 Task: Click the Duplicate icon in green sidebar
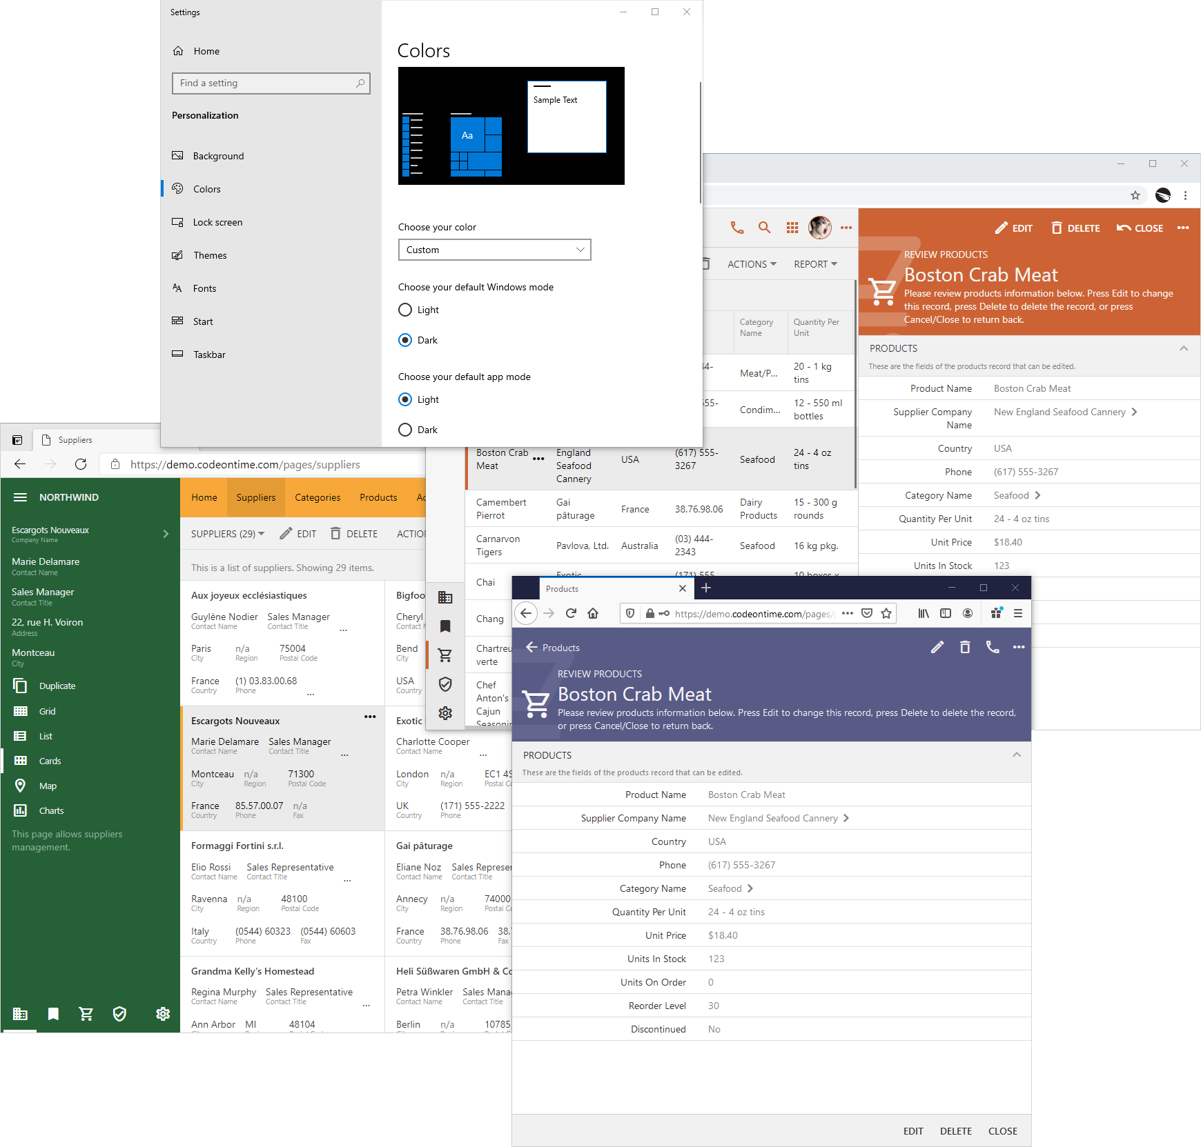tap(20, 686)
